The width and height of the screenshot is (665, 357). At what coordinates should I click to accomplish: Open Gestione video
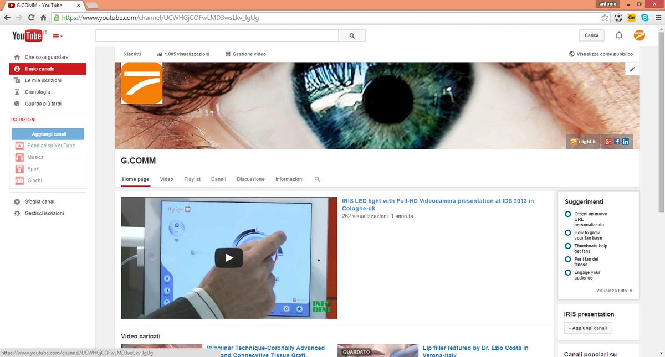[x=245, y=54]
